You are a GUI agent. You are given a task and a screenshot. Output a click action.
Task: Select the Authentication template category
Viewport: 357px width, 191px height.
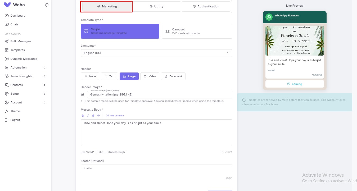coord(206,6)
